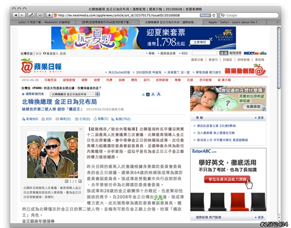Screen dimensions: 291x228
Task: Open the 南北Outlet拼場 link
Action: (x=119, y=72)
